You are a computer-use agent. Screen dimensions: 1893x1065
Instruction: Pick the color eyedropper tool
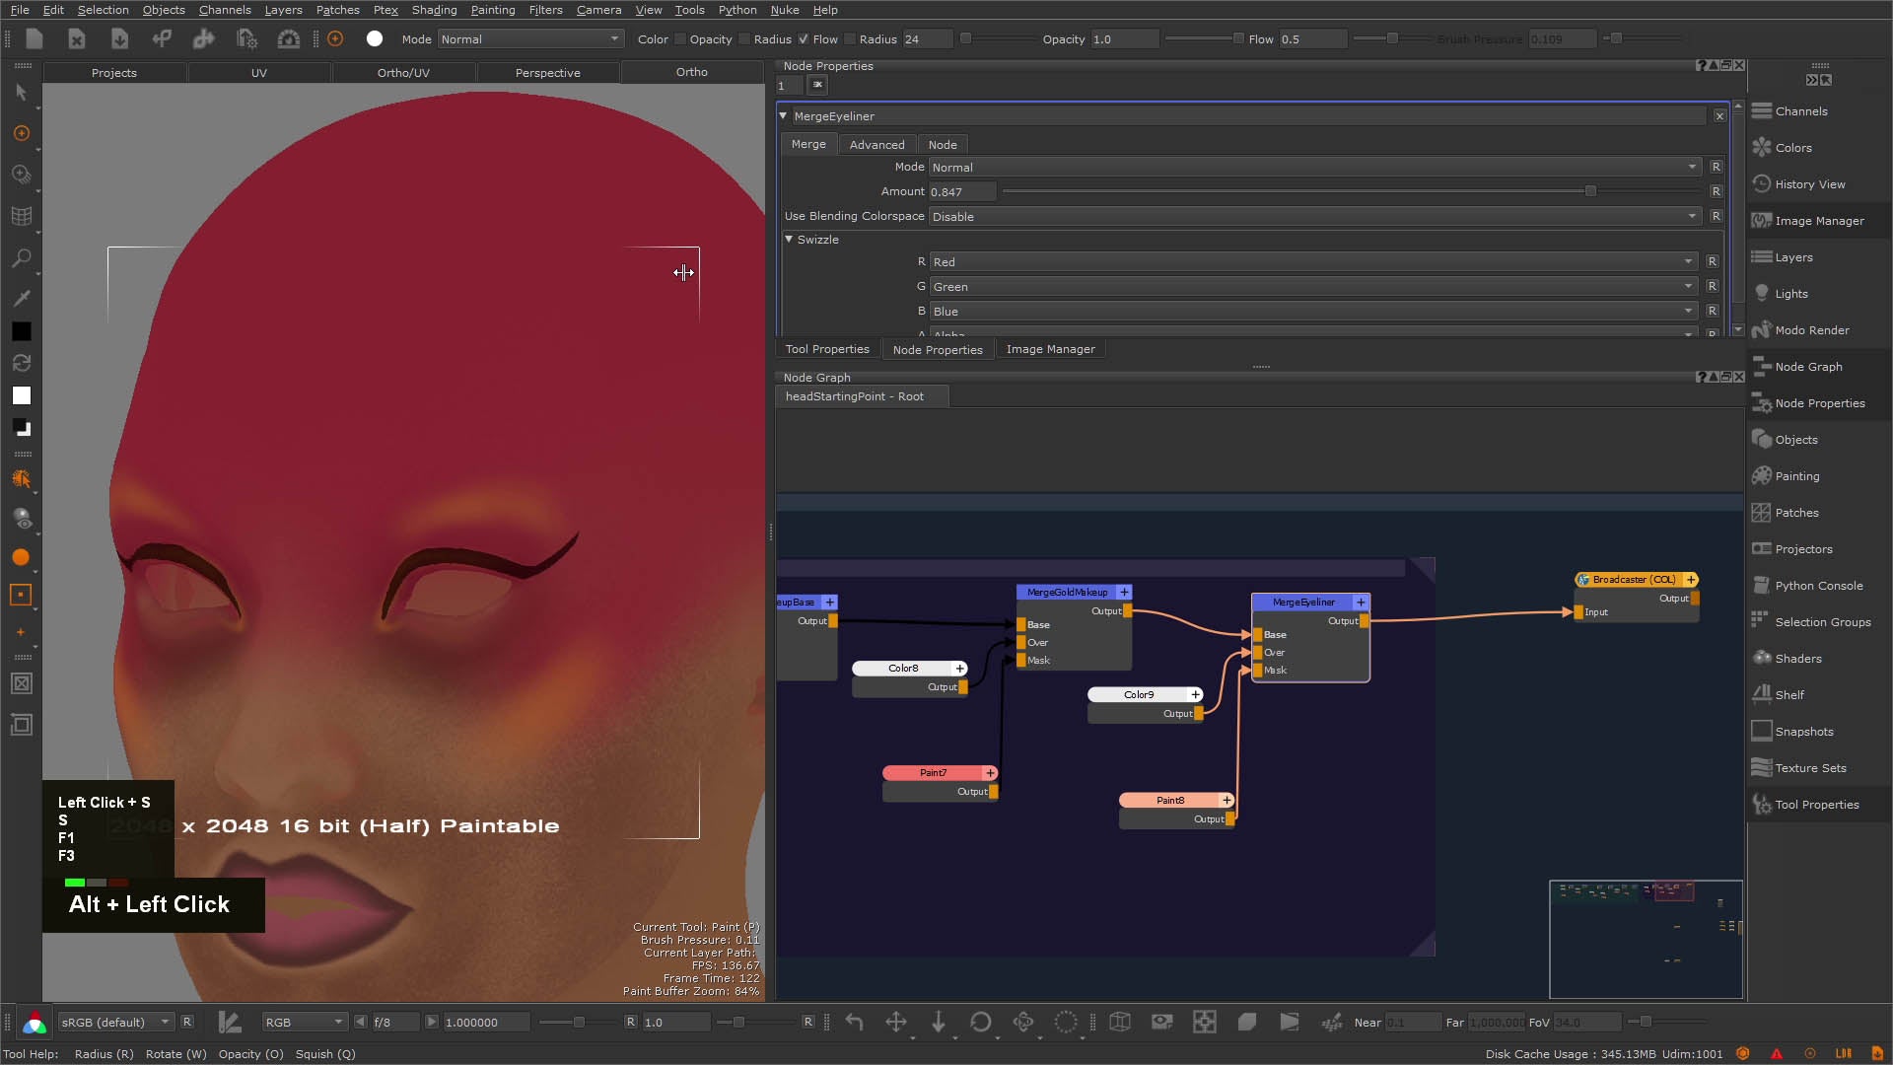[x=21, y=298]
